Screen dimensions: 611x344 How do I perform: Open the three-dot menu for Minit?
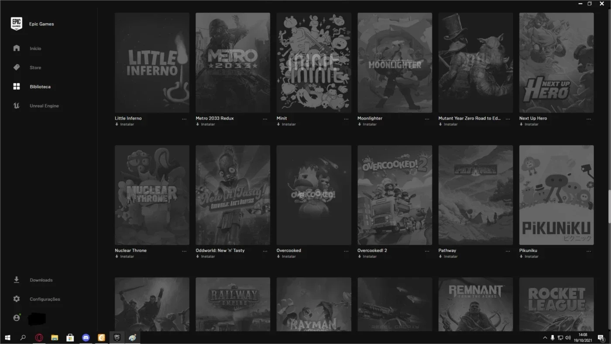tap(346, 119)
